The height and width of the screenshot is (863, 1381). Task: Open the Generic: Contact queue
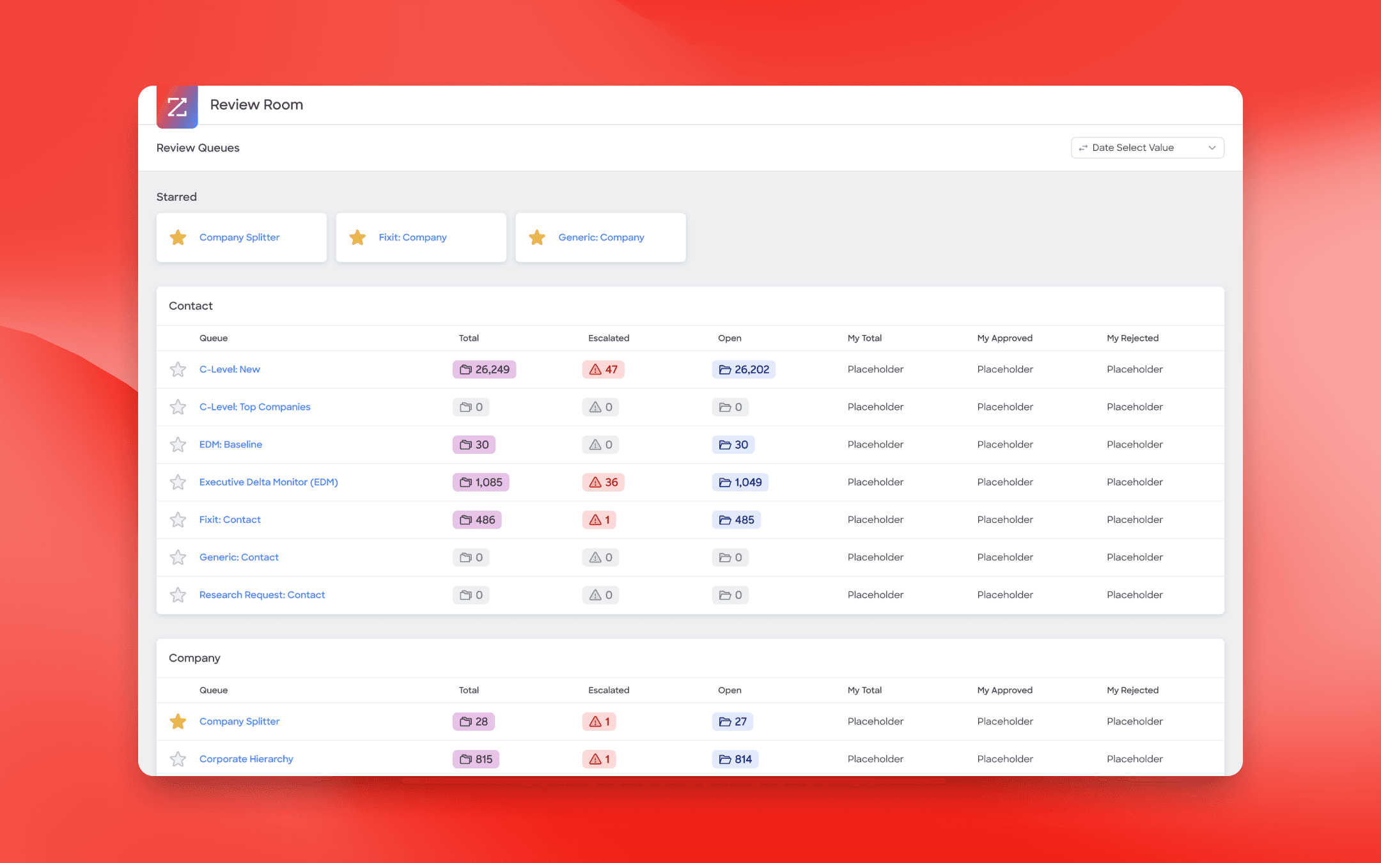[238, 557]
